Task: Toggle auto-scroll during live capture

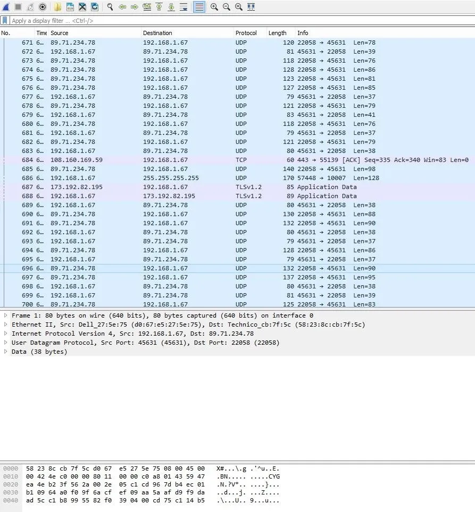Action: pyautogui.click(x=184, y=7)
